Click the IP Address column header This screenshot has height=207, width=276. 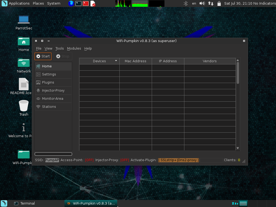click(x=168, y=61)
